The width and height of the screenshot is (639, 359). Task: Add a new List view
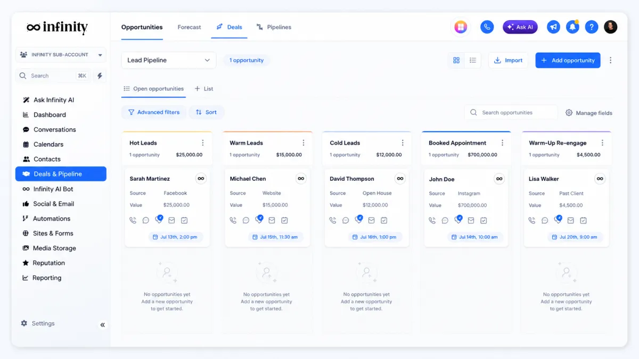[x=204, y=89]
